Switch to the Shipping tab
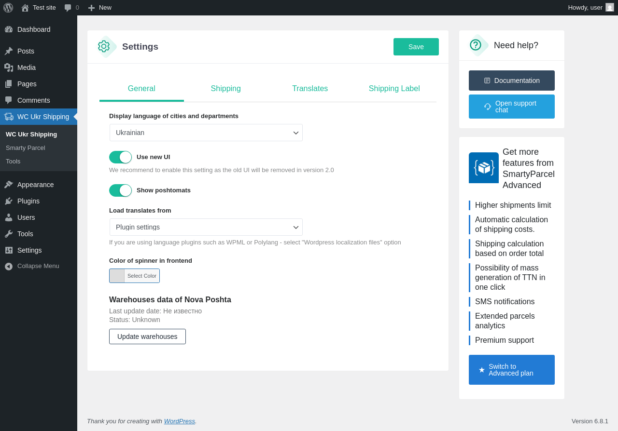618x431 pixels. [x=226, y=89]
